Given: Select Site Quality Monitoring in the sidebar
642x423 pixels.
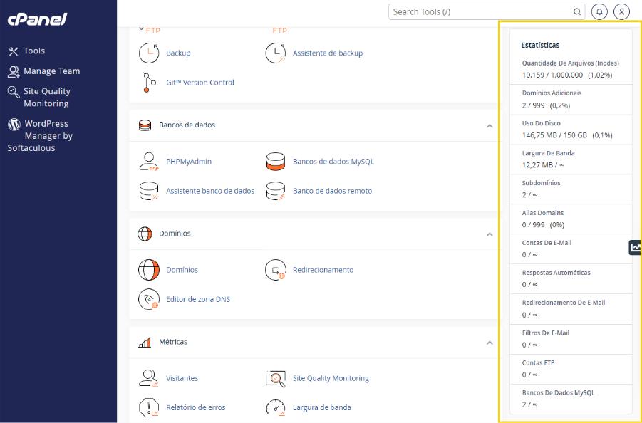Looking at the screenshot, I should pos(39,98).
